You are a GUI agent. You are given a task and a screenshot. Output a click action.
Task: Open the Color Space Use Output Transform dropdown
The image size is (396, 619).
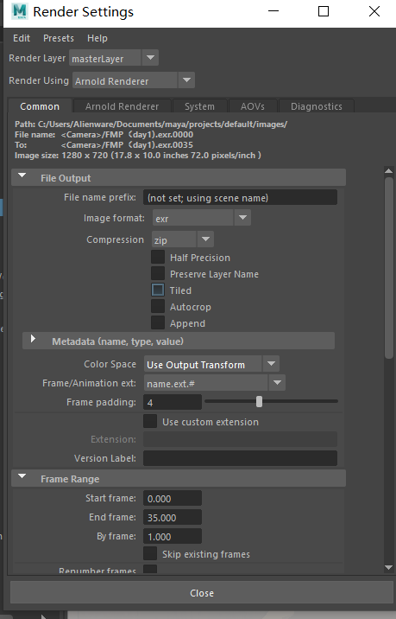tap(211, 364)
